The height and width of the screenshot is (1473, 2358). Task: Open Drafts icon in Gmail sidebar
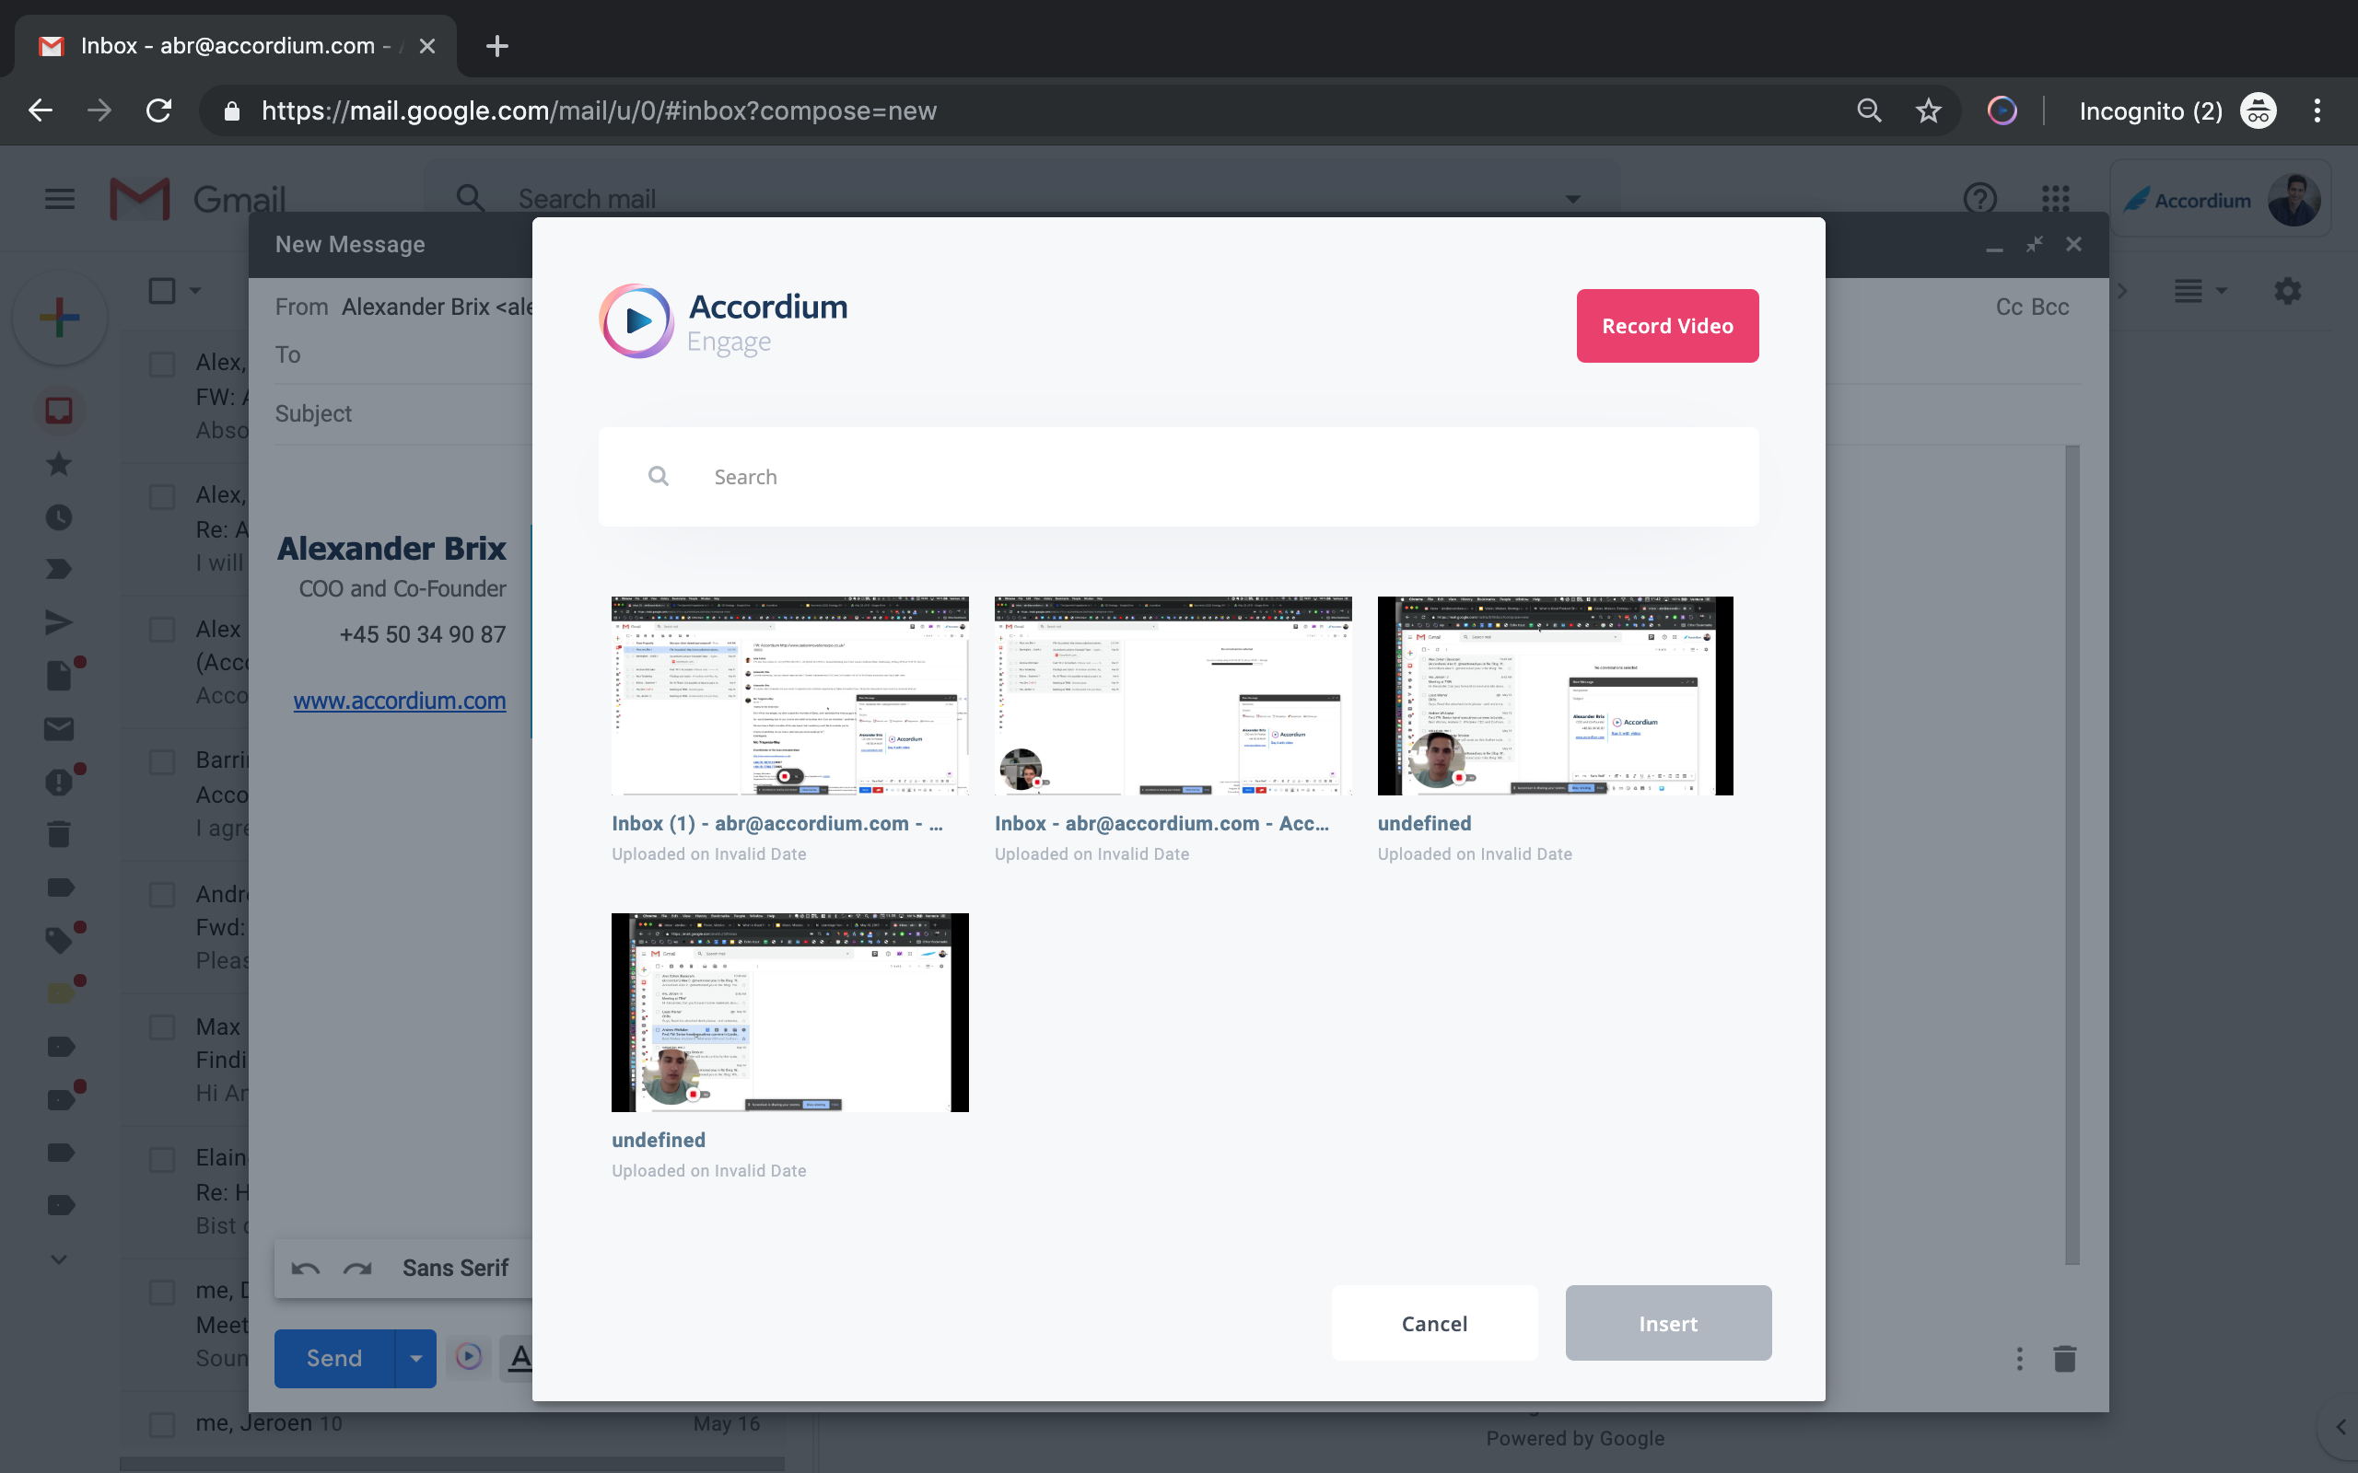[x=60, y=675]
